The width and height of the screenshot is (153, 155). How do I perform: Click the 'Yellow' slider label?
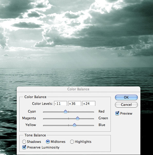31,125
